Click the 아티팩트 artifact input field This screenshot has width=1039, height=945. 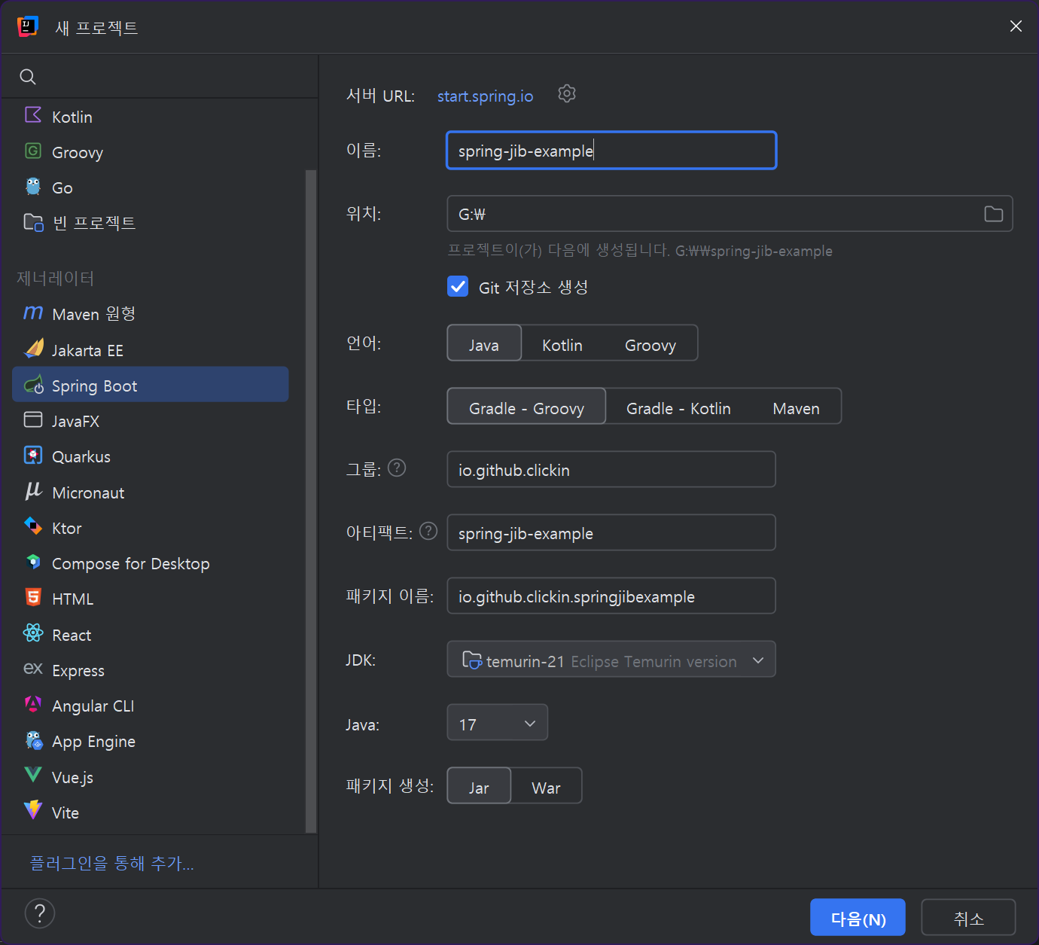611,532
